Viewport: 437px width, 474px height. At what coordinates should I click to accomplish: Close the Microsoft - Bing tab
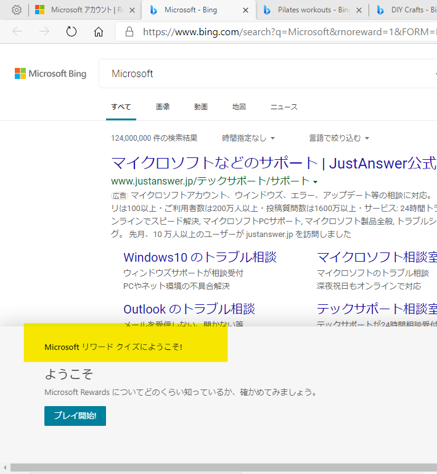click(x=246, y=10)
